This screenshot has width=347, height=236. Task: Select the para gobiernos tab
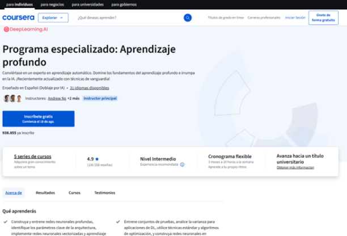(x=124, y=4)
